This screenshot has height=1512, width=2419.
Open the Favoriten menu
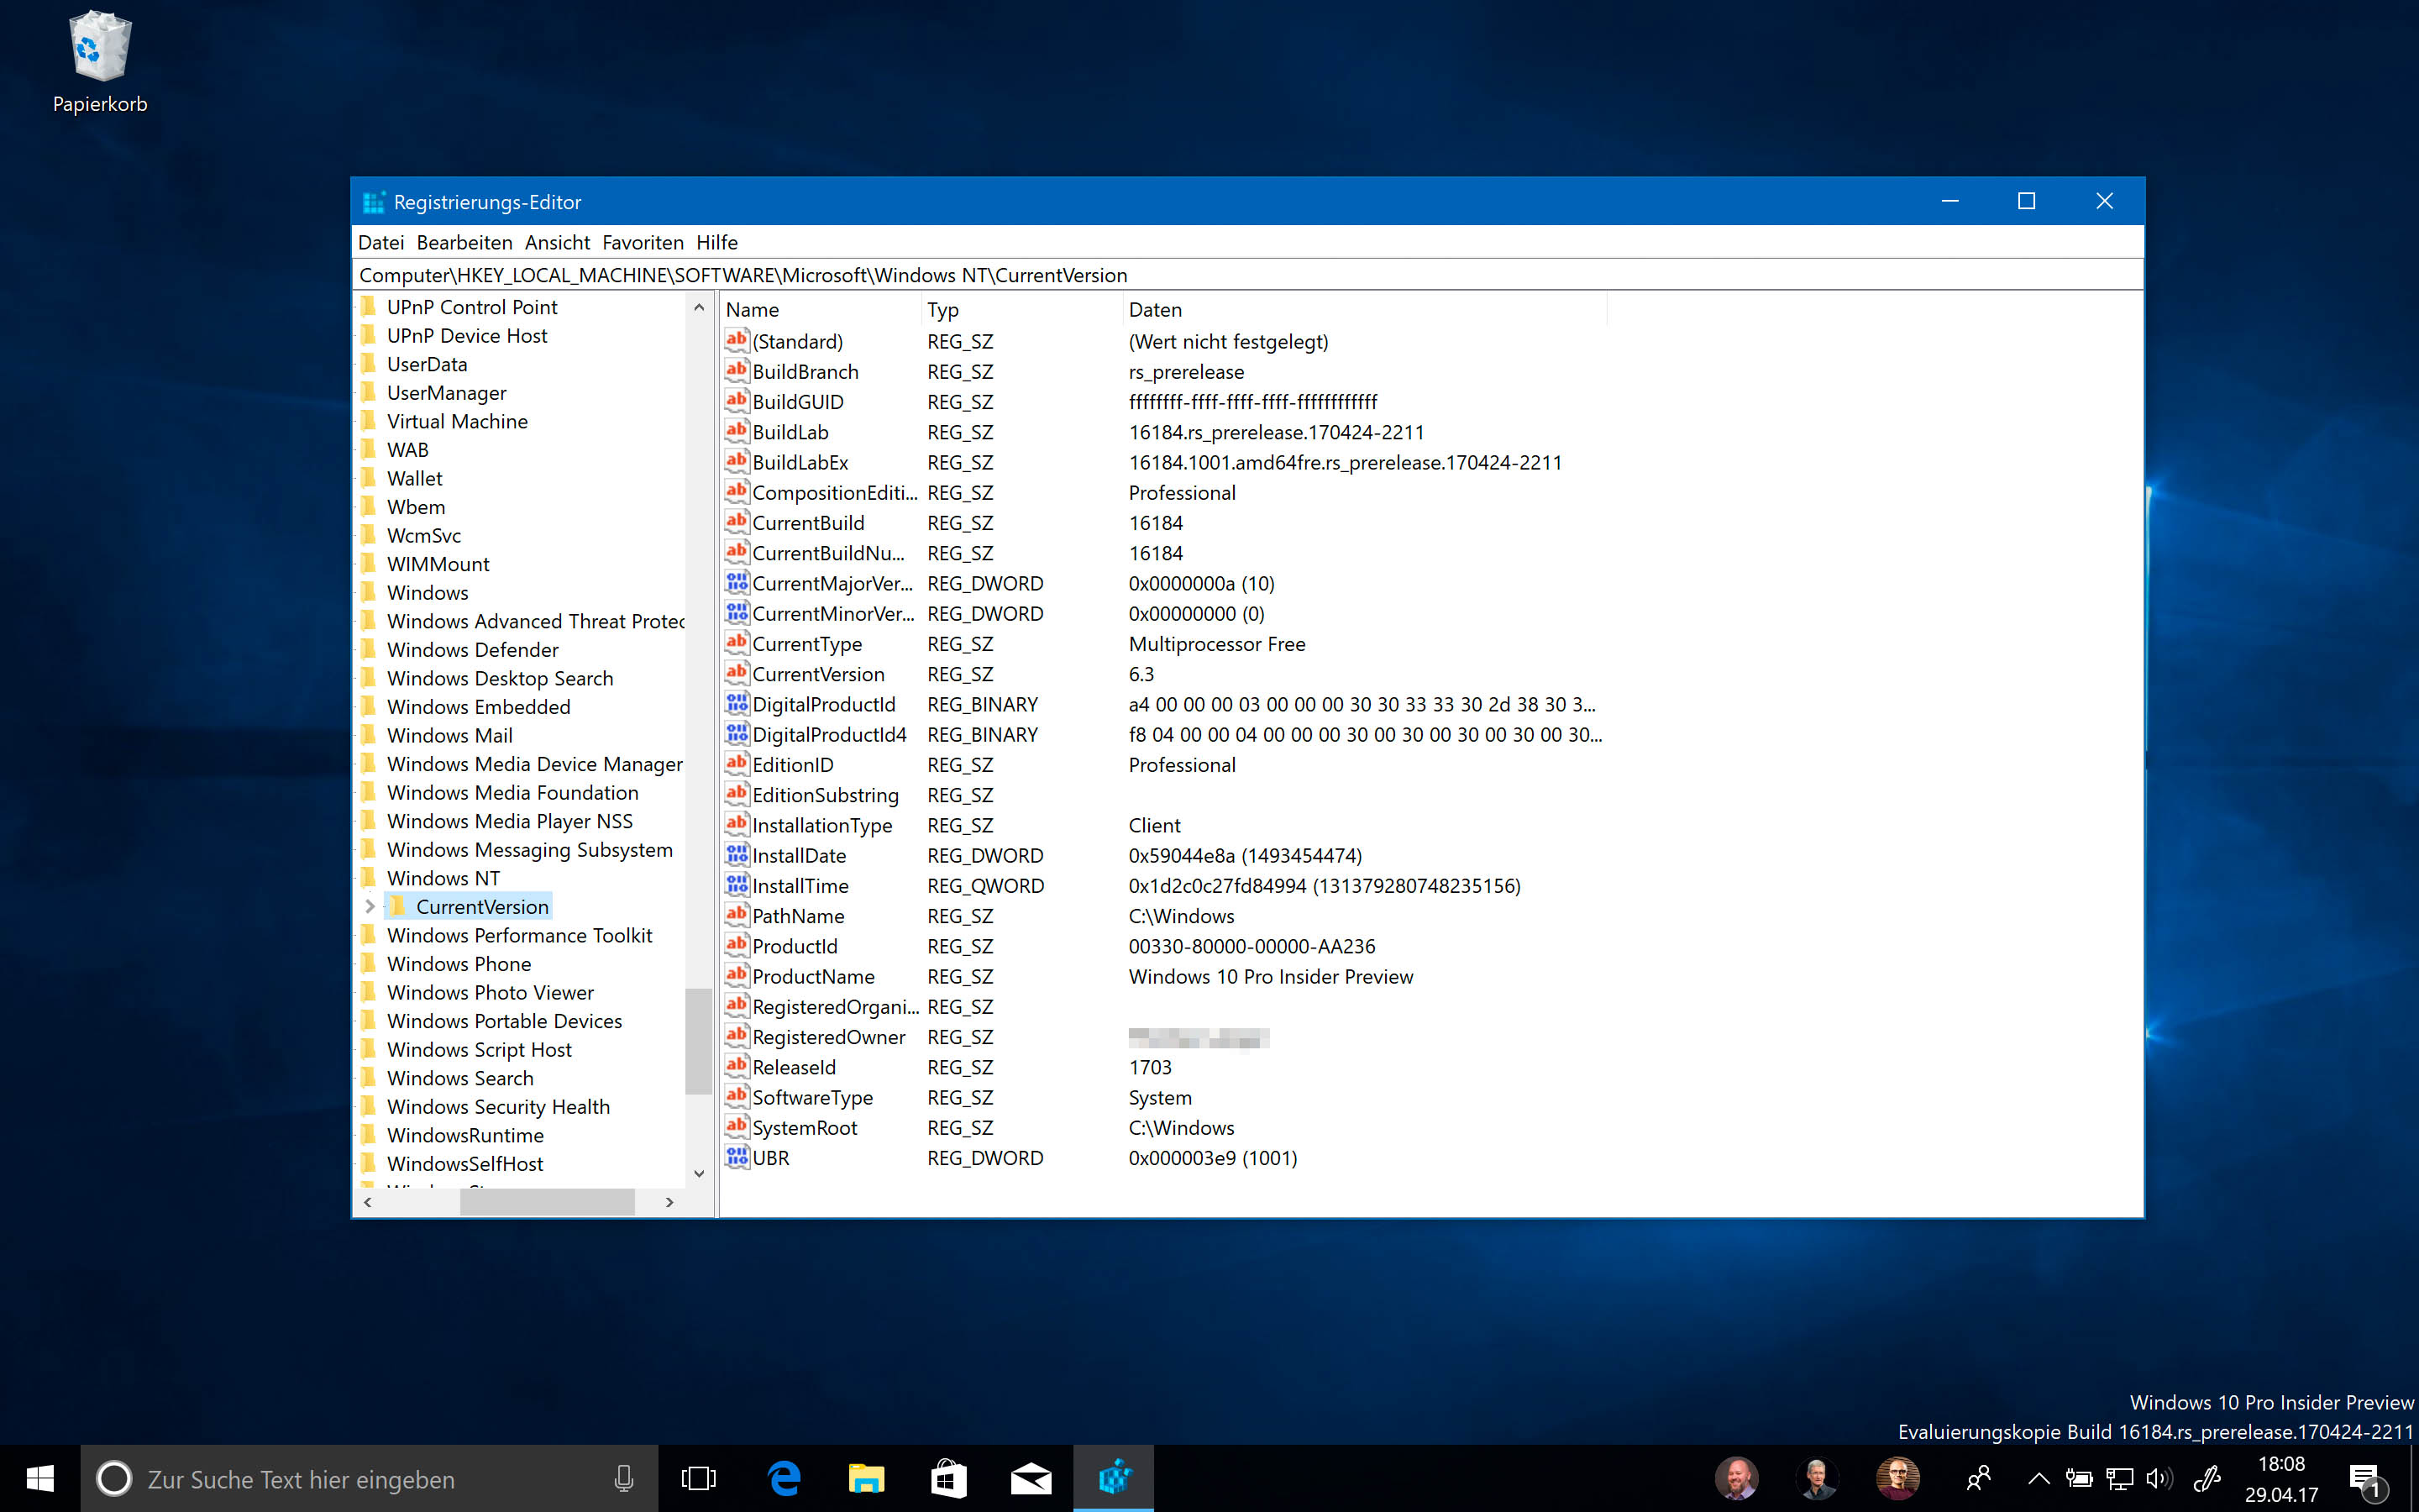643,242
